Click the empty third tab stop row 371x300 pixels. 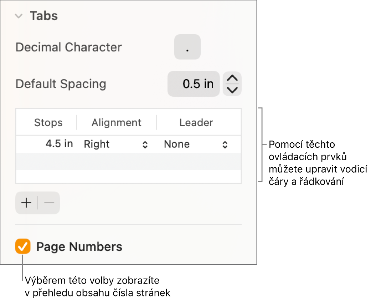[128, 177]
